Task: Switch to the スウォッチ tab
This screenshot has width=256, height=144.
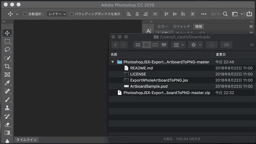Action: pyautogui.click(x=181, y=27)
